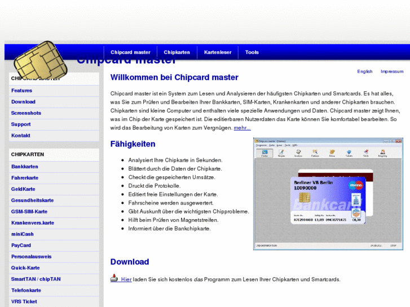This screenshot has width=410, height=307.
Task: Open Support in the sidebar
Action: [54, 124]
